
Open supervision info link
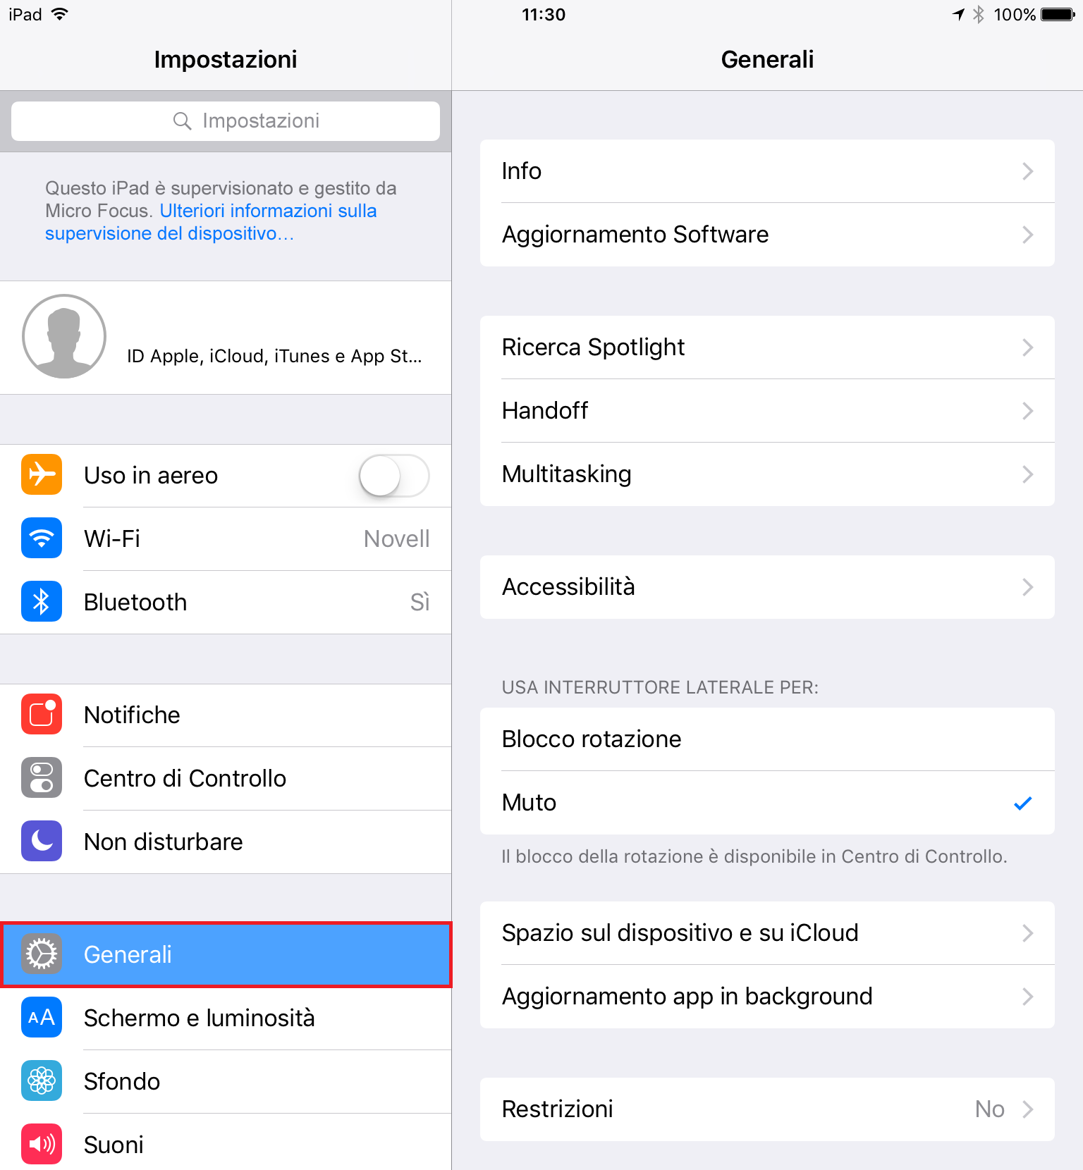click(211, 222)
